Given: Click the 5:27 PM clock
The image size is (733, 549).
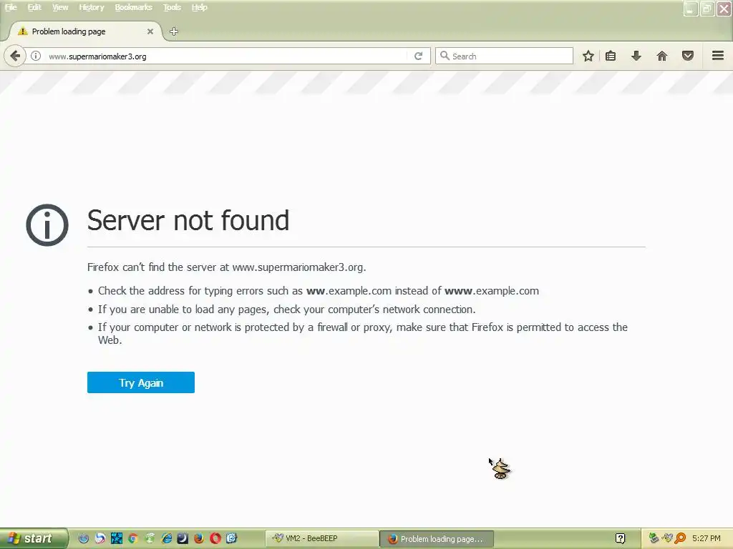Looking at the screenshot, I should 707,538.
